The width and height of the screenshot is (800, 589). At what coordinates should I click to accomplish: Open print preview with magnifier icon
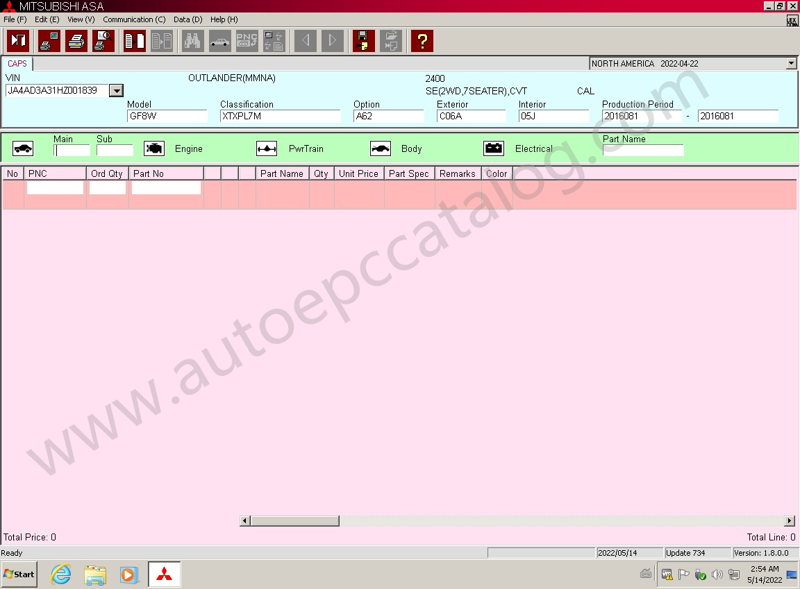pyautogui.click(x=103, y=41)
